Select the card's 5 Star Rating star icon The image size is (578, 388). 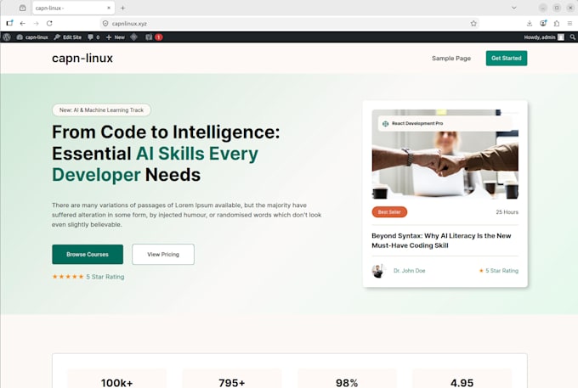click(481, 271)
